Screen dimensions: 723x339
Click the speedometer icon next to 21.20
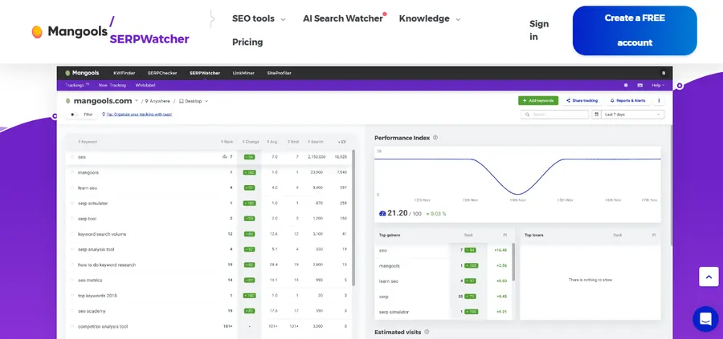point(382,213)
